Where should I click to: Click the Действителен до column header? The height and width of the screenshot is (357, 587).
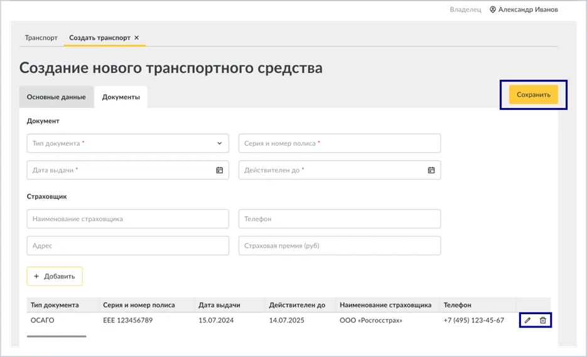pos(297,305)
